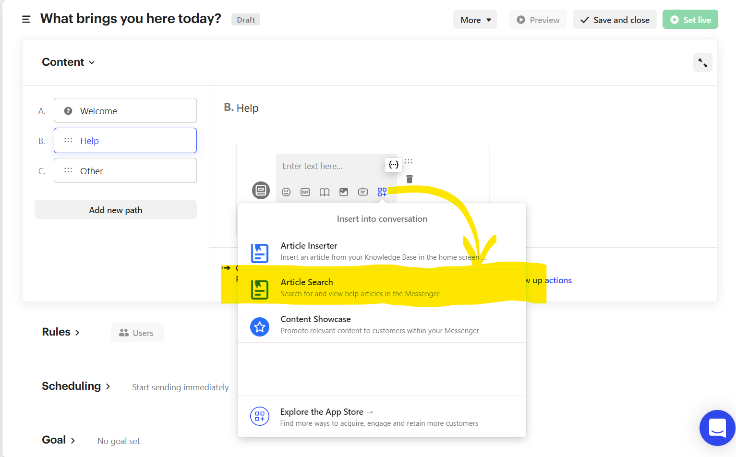Click the Article Inserter app icon
736x457 pixels.
pyautogui.click(x=259, y=253)
